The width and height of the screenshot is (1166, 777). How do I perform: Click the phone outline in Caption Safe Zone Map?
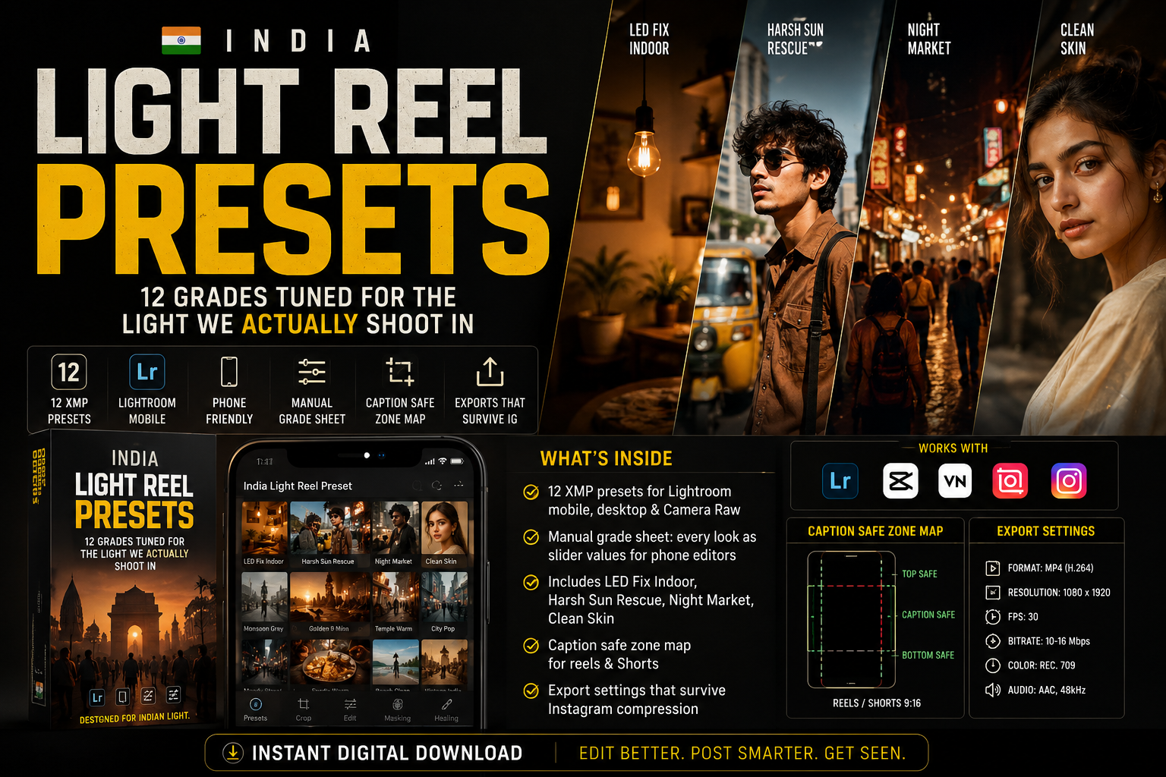[852, 619]
